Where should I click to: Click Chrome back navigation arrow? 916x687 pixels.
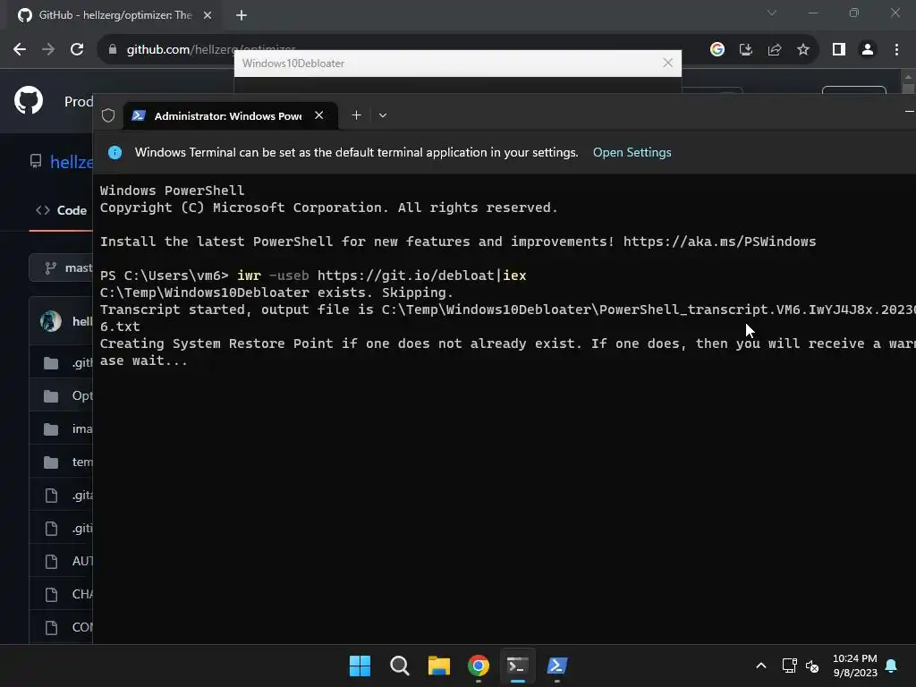click(20, 50)
